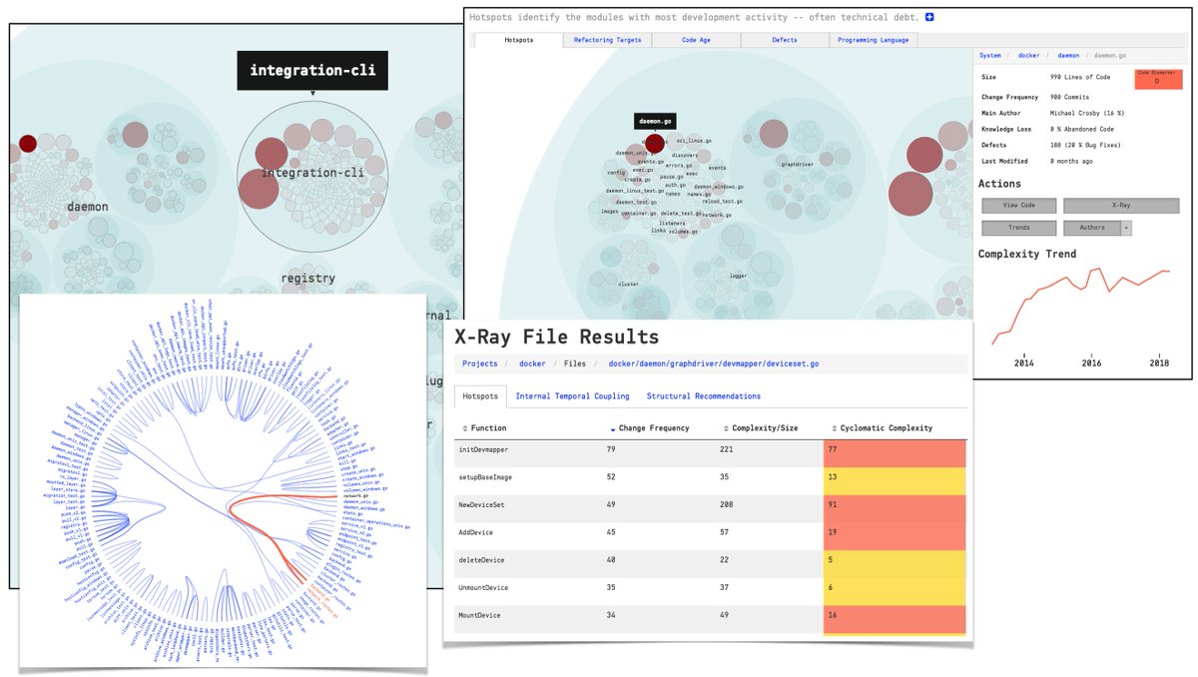Select reload_test.go file label
The image size is (1198, 677).
(x=722, y=201)
